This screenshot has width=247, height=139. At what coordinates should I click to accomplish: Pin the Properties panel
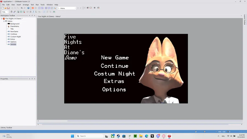(x=32, y=79)
